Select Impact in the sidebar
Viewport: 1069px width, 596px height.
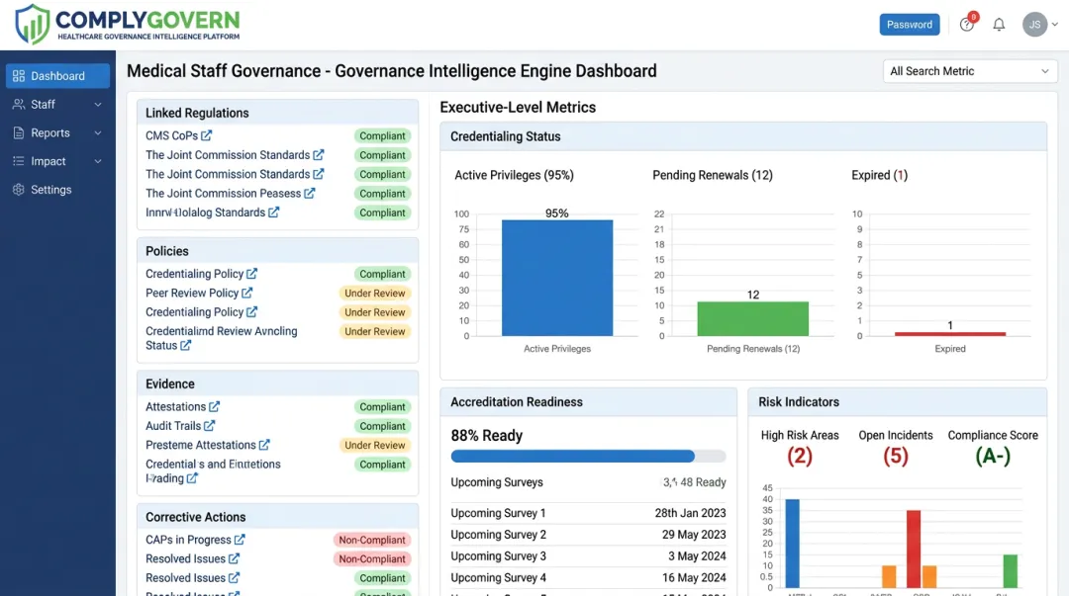(x=58, y=161)
